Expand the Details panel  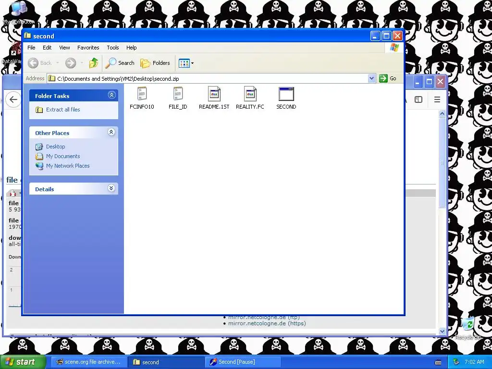(x=111, y=188)
